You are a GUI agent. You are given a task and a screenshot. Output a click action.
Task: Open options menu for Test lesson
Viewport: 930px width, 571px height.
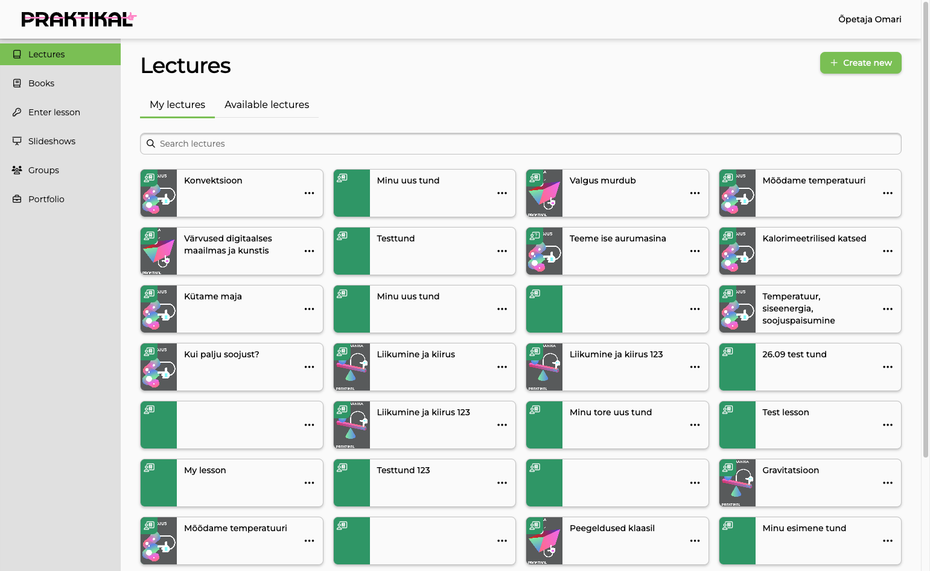point(888,425)
